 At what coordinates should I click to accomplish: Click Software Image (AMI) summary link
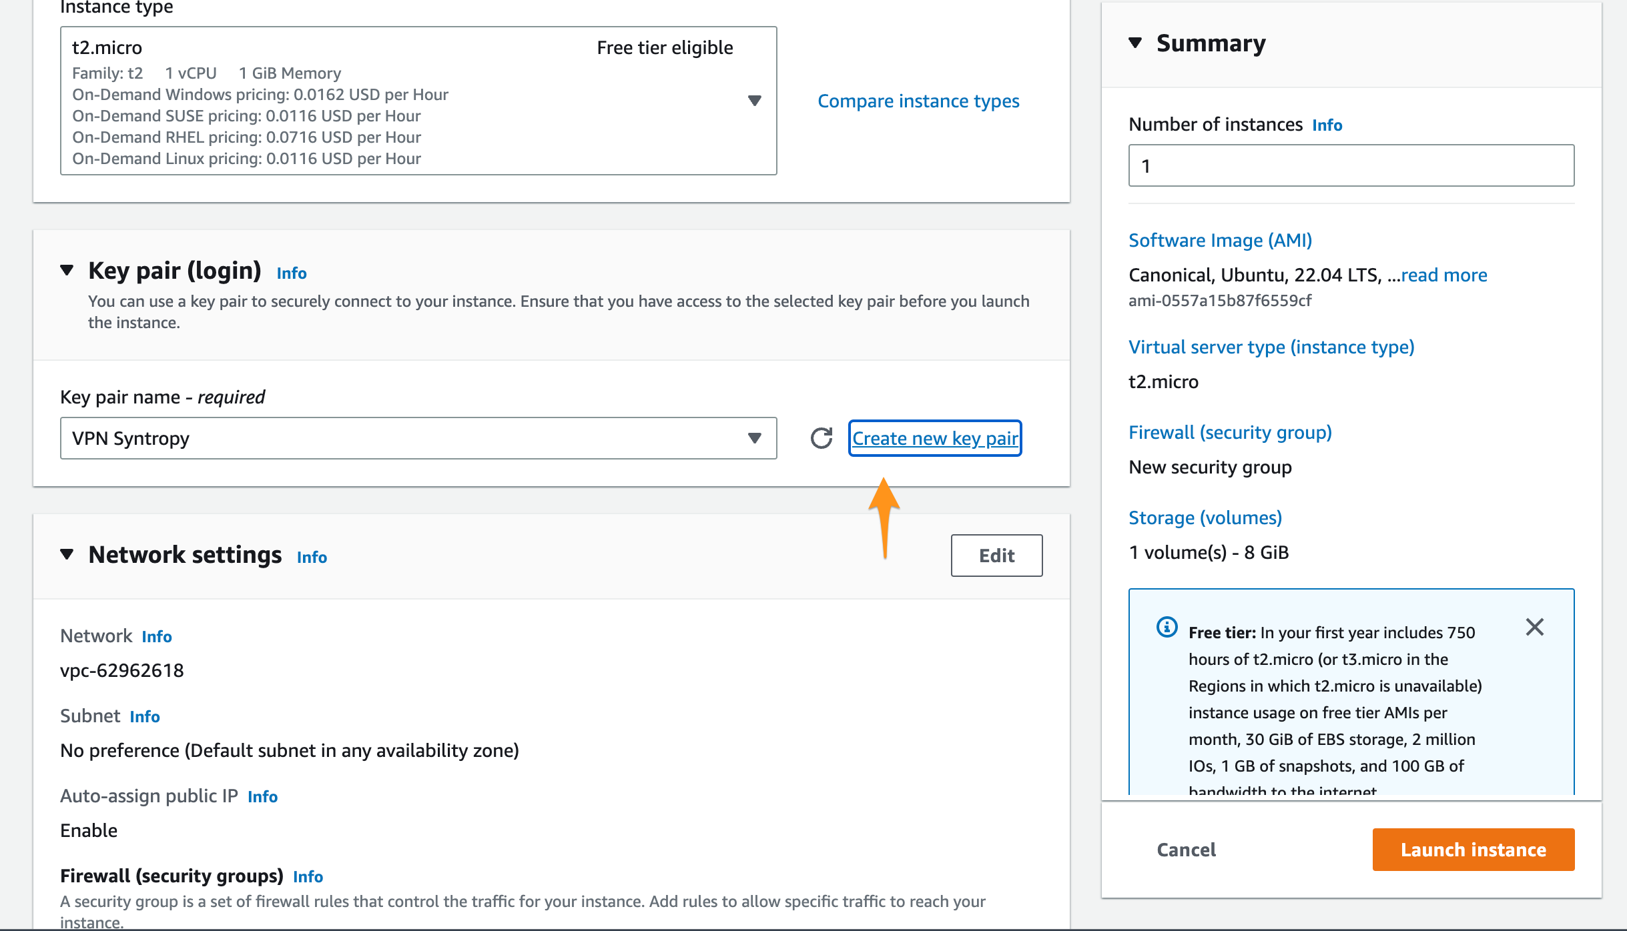pyautogui.click(x=1220, y=240)
